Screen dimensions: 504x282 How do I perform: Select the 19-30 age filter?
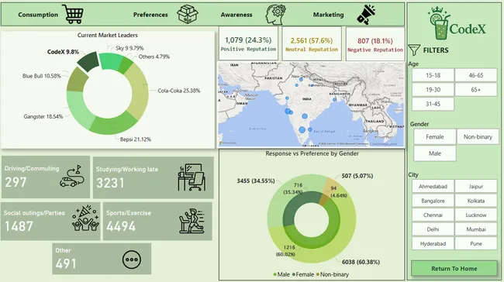point(433,90)
